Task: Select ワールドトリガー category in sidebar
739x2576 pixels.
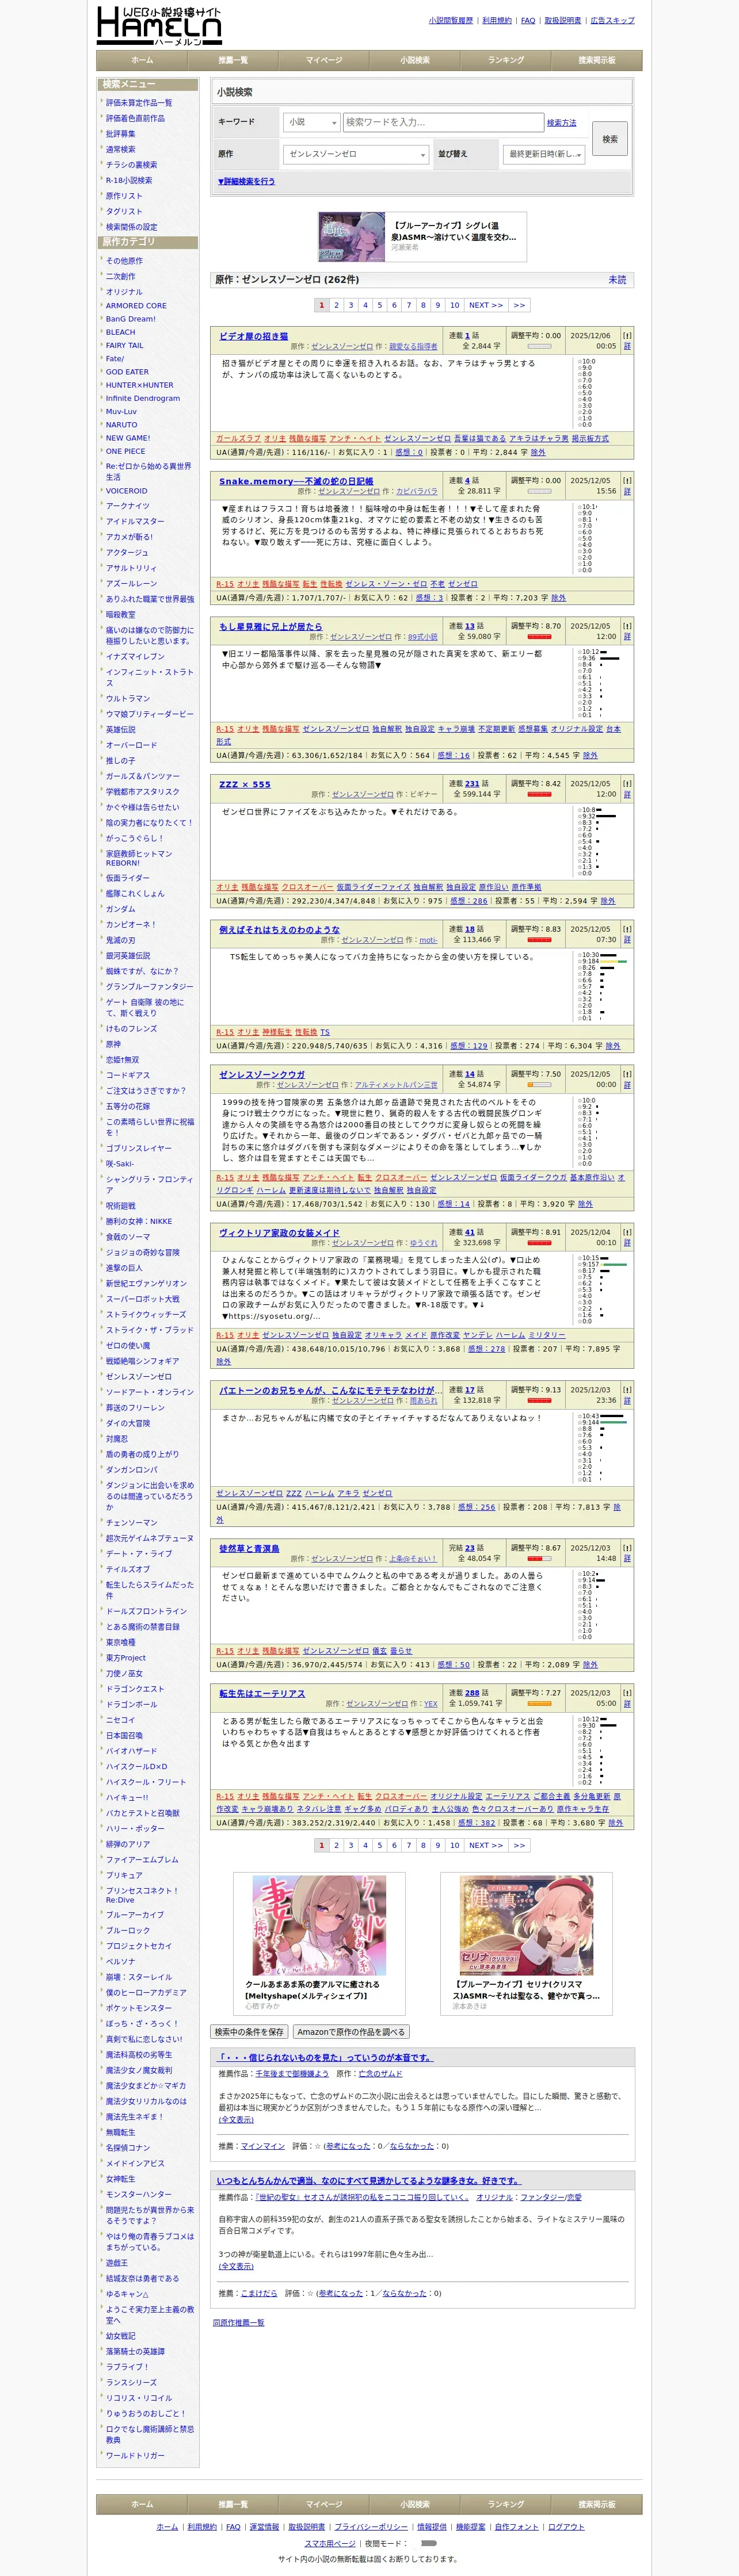Action: 135,2456
